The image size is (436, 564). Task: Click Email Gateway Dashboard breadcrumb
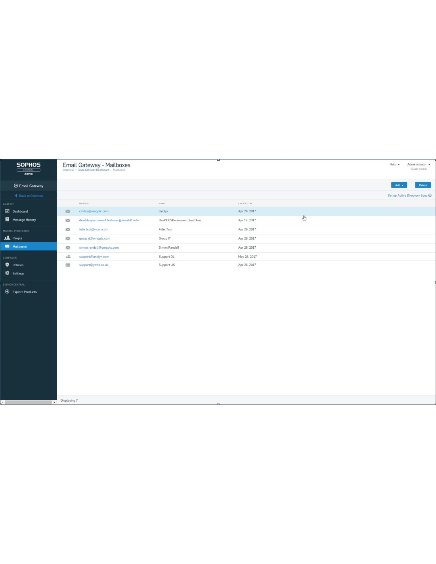point(93,170)
